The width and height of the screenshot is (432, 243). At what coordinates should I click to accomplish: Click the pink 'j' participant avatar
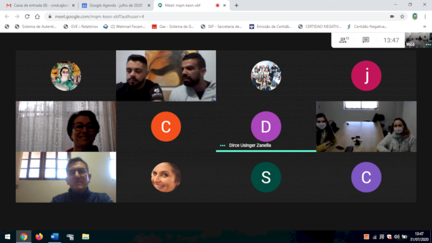[x=366, y=76]
